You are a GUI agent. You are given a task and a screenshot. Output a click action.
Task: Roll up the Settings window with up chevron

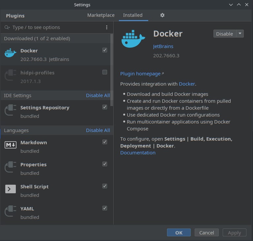pos(239,5)
